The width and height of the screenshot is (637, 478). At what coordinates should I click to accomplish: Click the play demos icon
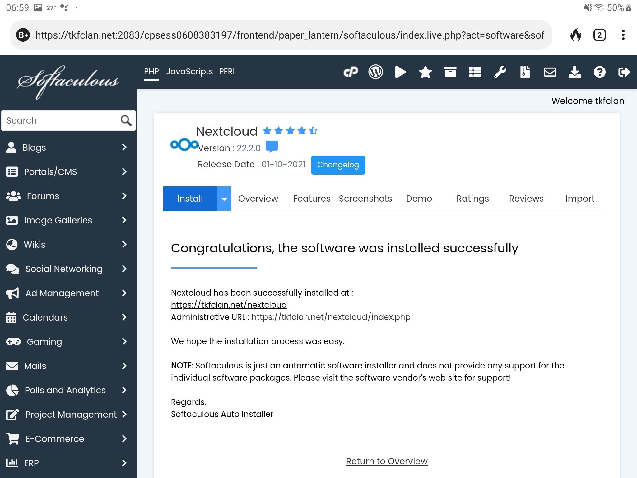point(400,72)
